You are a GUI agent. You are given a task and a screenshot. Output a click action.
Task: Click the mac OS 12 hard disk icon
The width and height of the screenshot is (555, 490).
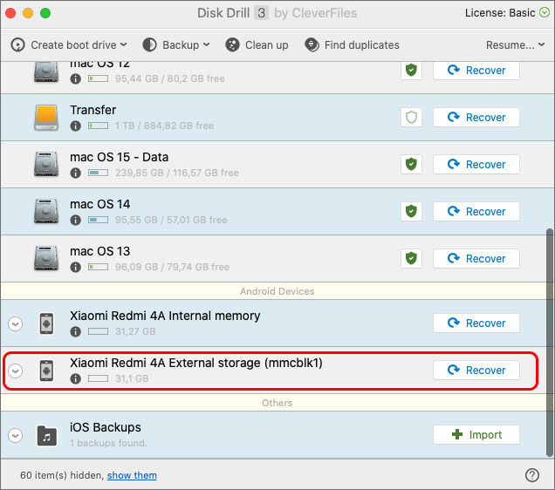[x=46, y=71]
